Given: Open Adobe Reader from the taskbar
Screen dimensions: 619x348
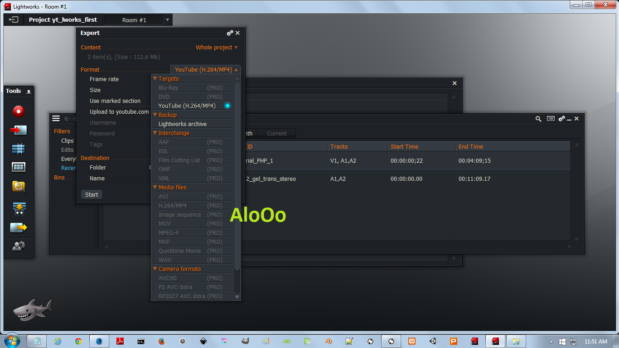Looking at the screenshot, I should pos(120,341).
